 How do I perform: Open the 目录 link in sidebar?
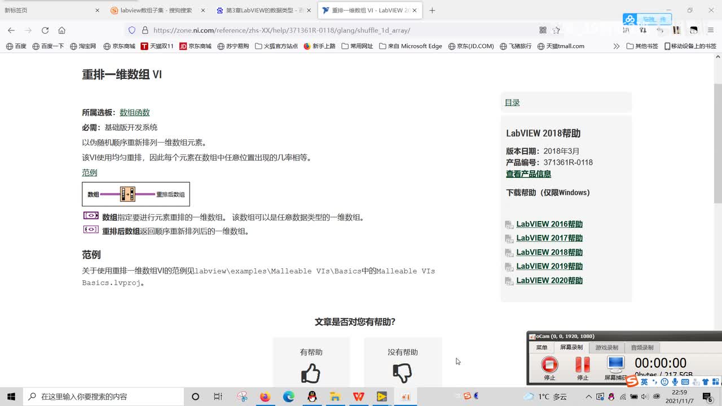click(x=512, y=103)
